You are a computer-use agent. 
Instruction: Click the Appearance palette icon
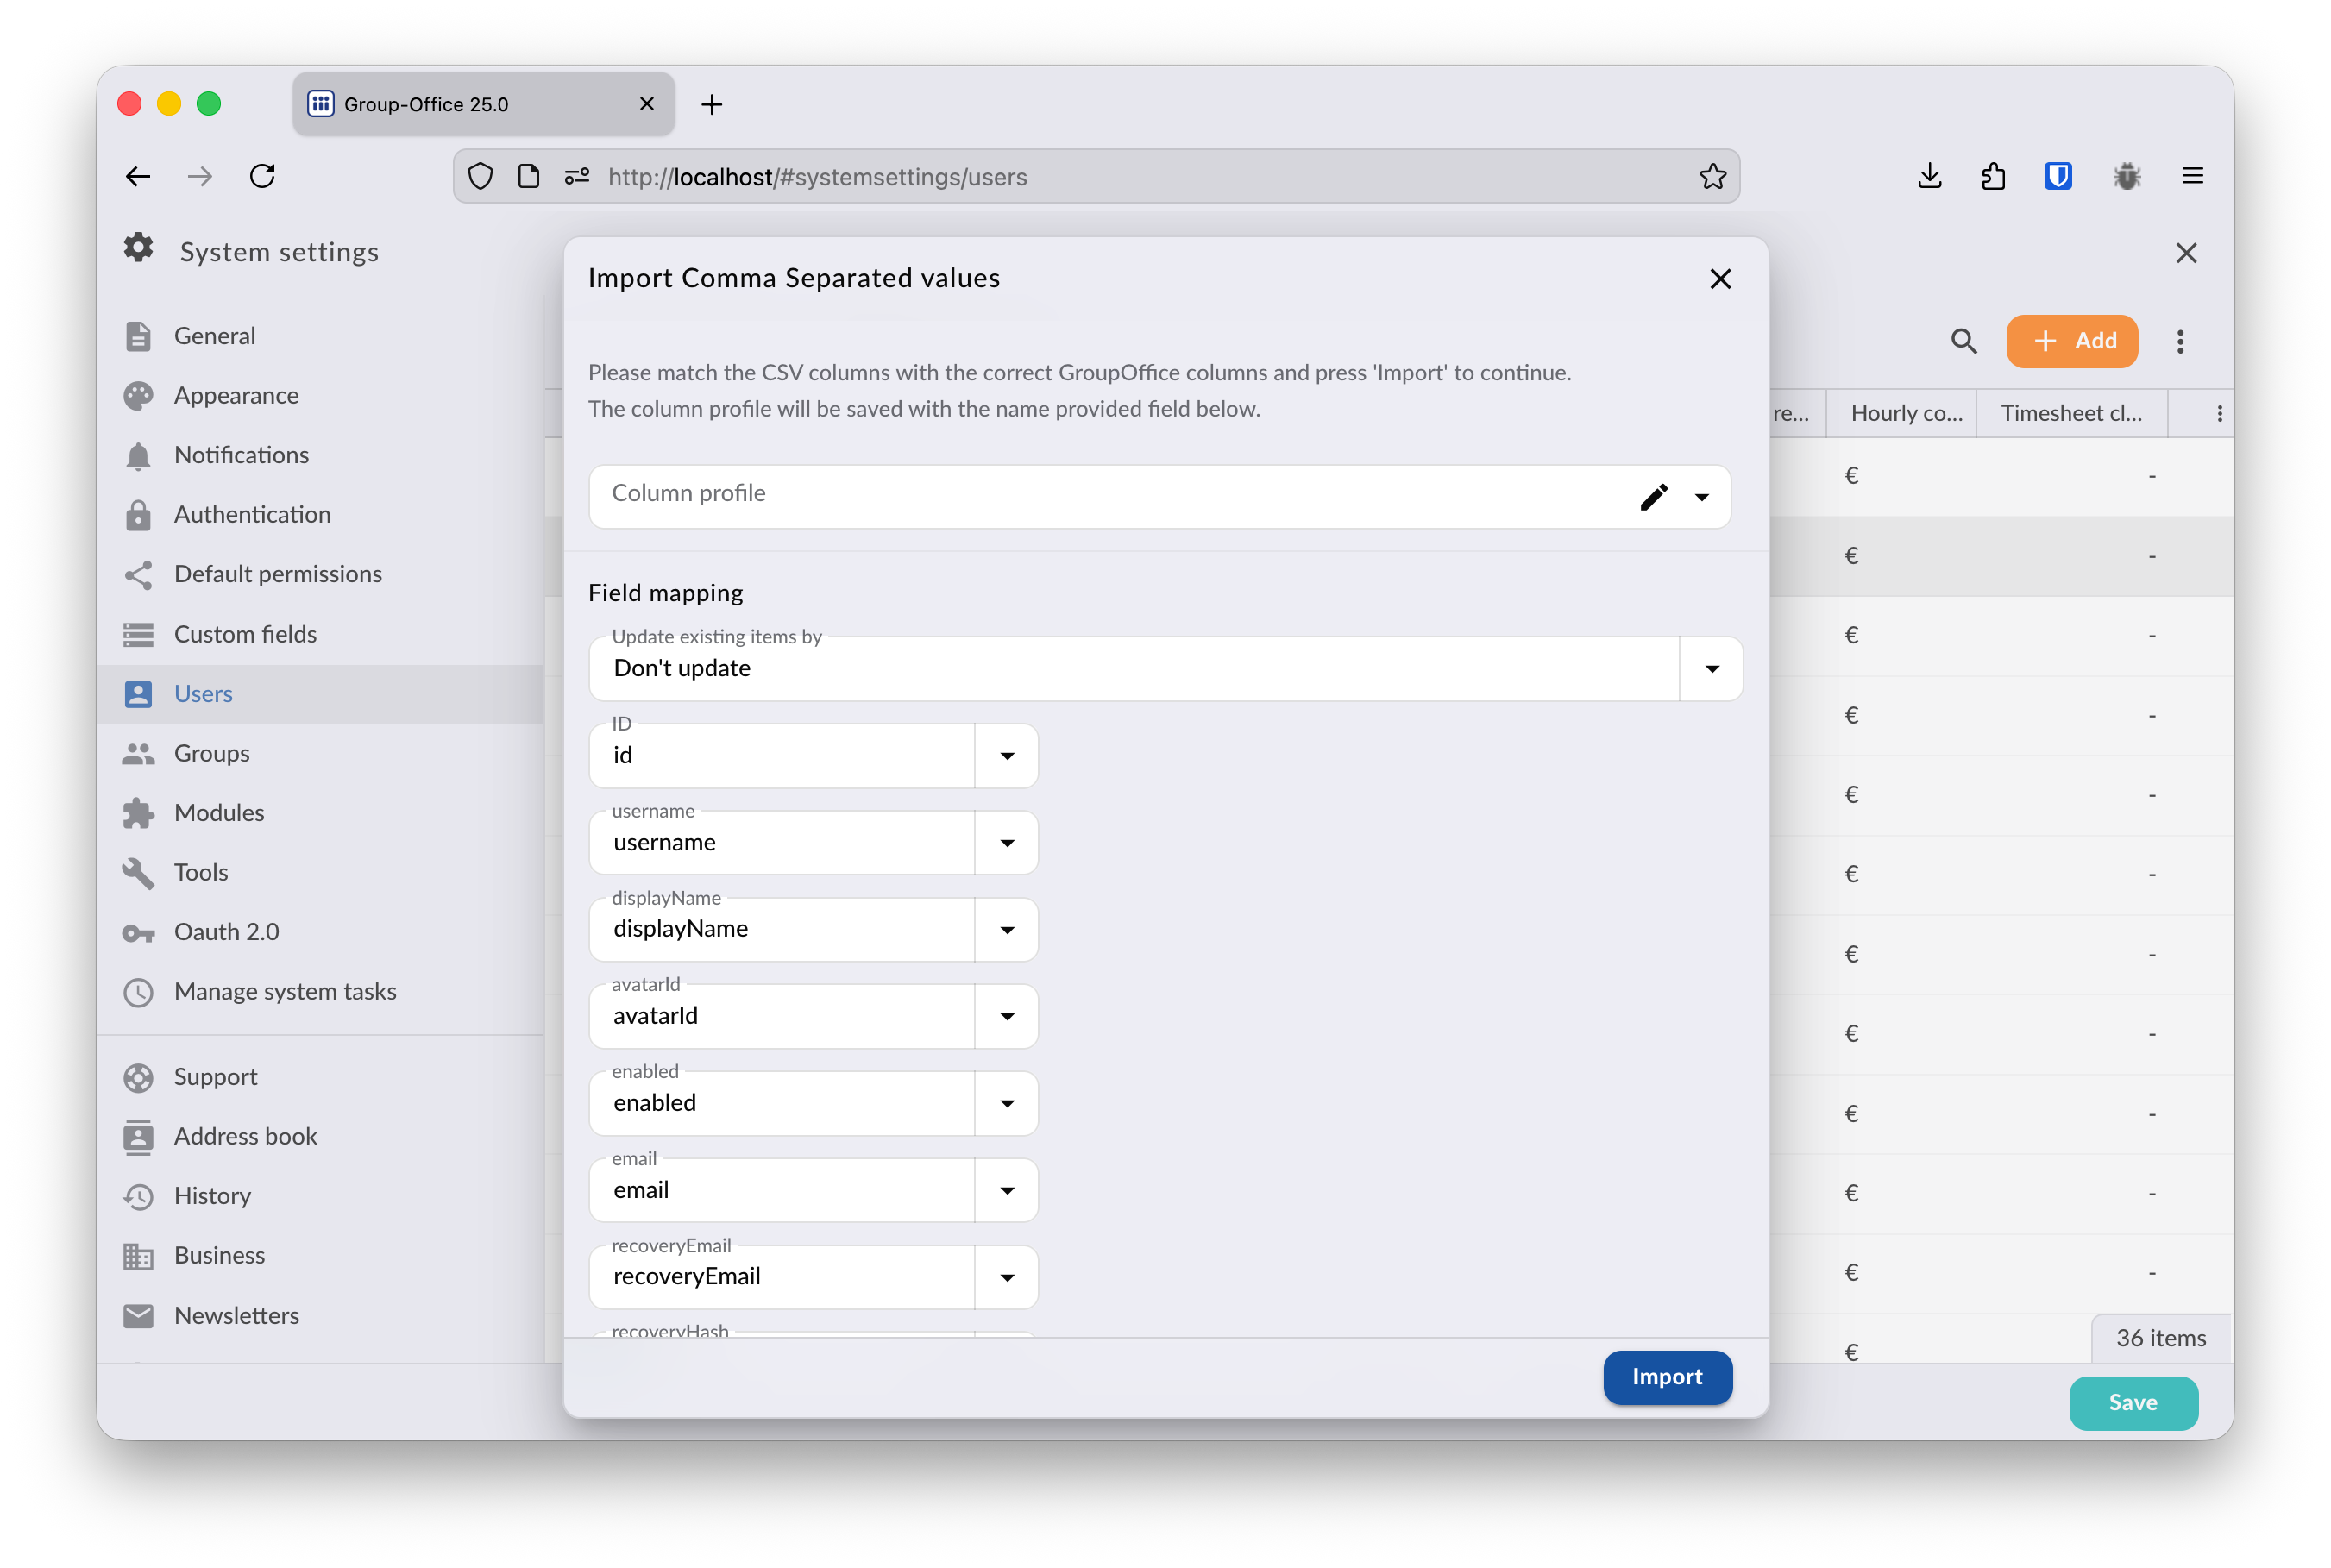tap(138, 396)
